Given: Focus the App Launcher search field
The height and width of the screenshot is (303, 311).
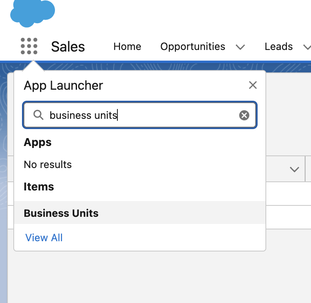Looking at the screenshot, I should point(140,115).
